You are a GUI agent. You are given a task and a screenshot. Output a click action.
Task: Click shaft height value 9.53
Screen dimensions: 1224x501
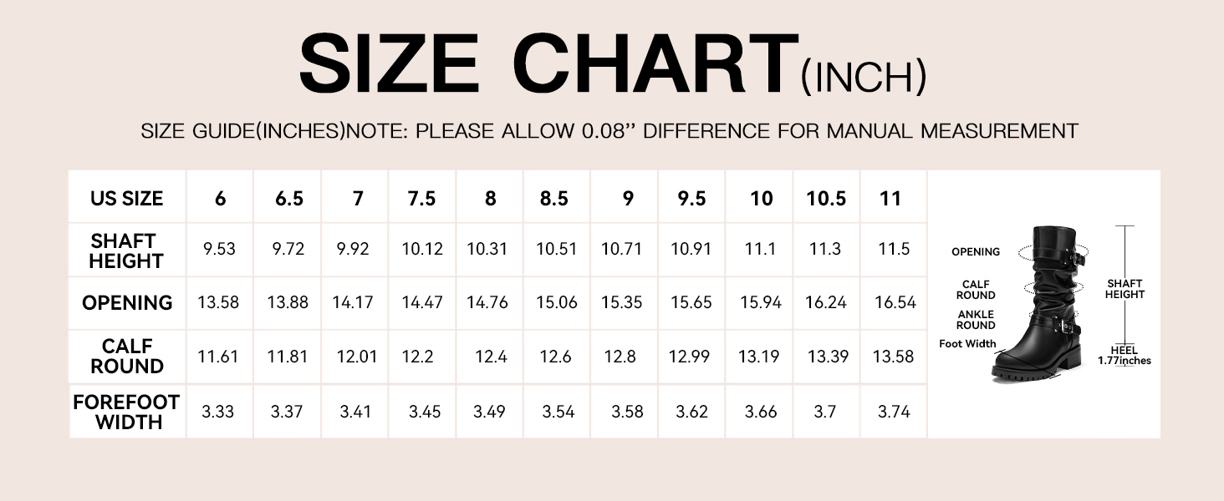coord(219,250)
